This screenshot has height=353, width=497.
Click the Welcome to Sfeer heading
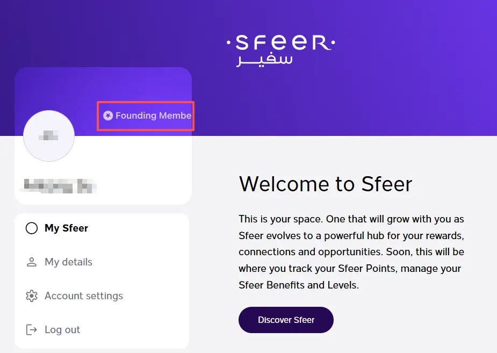(325, 184)
